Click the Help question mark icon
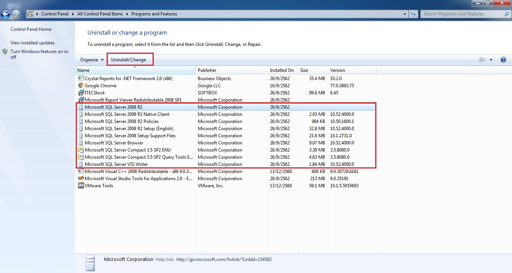Image resolution: width=512 pixels, height=273 pixels. tap(503, 60)
